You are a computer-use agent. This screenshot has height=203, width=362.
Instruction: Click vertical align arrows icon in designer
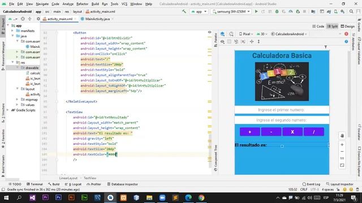tap(258, 41)
